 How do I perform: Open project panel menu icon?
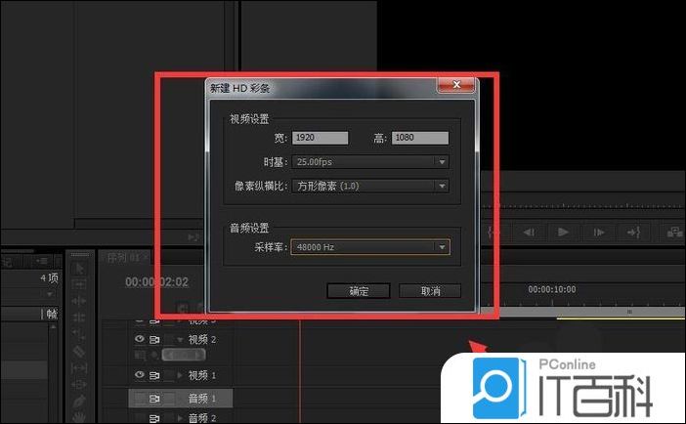(x=42, y=261)
